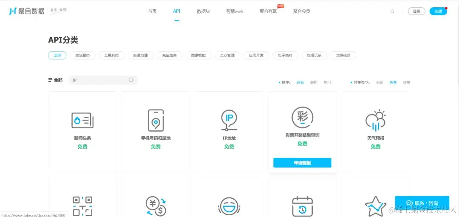The image size is (459, 217).
Task: Show 全部 payment types
Action: click(x=380, y=82)
